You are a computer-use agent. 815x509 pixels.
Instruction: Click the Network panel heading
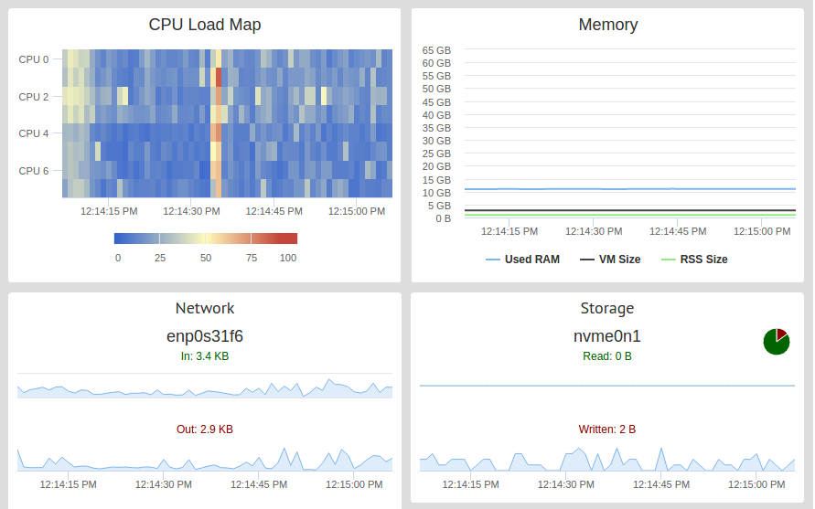point(205,308)
